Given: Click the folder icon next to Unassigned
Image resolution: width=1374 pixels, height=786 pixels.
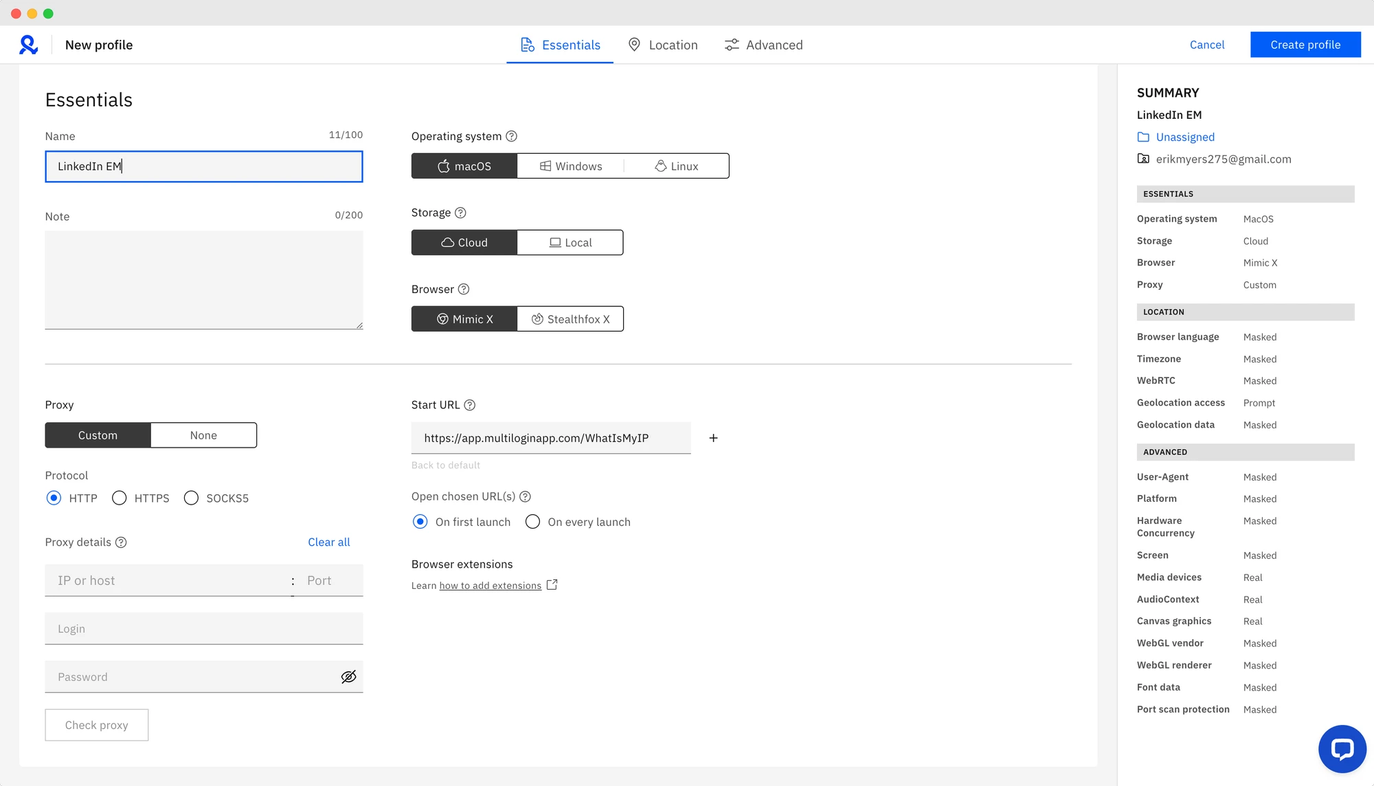Looking at the screenshot, I should pos(1143,137).
